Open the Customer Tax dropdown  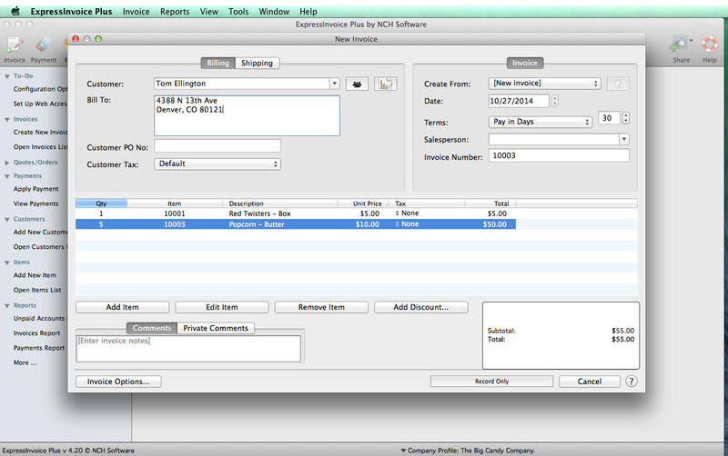[x=217, y=164]
